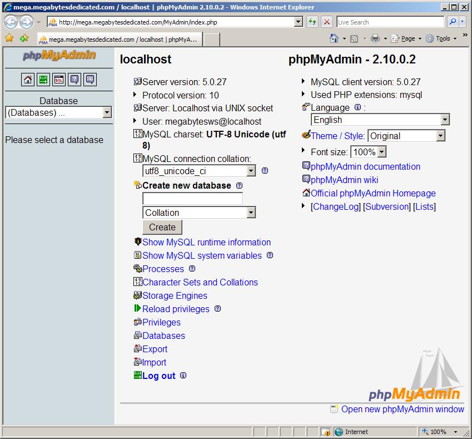Click info icon next to Language
This screenshot has height=439, width=472.
357,107
